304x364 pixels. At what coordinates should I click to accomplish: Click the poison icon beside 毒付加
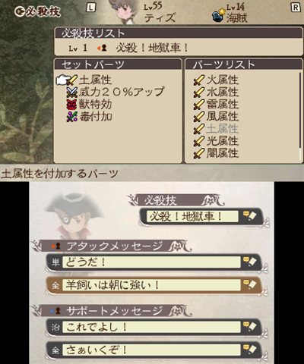click(x=72, y=117)
